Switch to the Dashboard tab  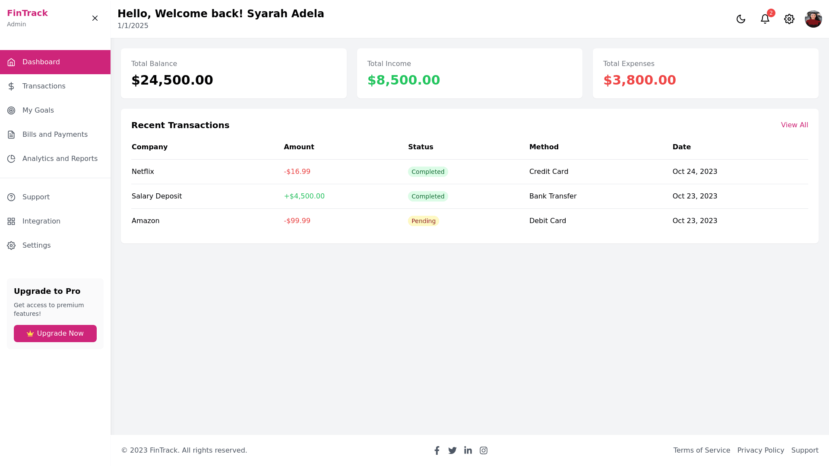pos(41,62)
